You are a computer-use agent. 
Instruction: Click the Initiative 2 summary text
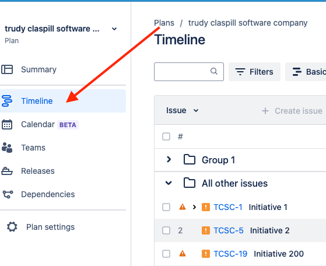click(x=269, y=230)
